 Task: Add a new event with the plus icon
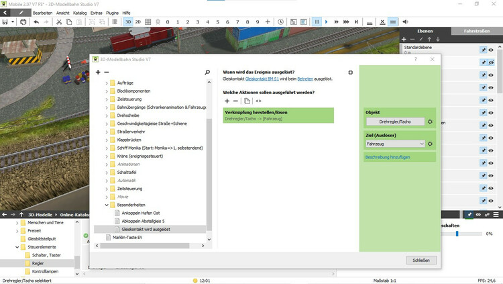[98, 72]
